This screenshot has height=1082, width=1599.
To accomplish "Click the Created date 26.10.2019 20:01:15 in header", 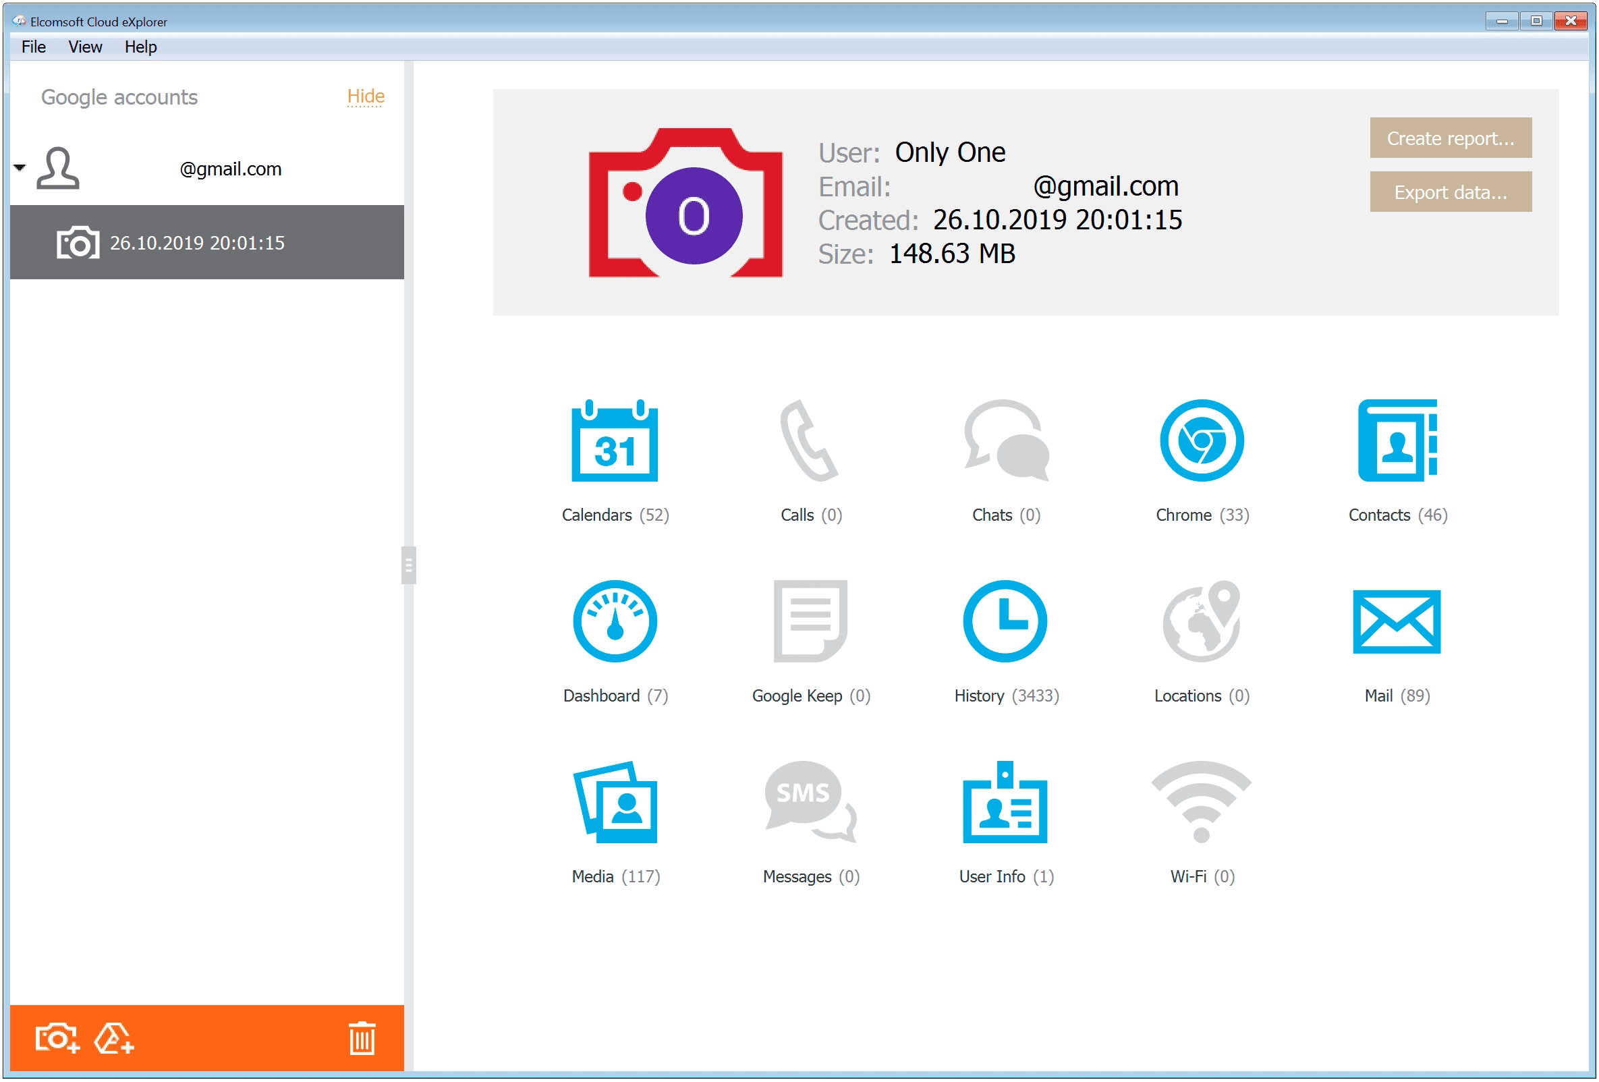I will pos(1057,220).
